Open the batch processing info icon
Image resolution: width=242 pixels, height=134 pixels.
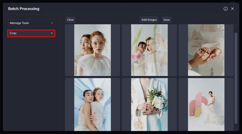coord(226,9)
